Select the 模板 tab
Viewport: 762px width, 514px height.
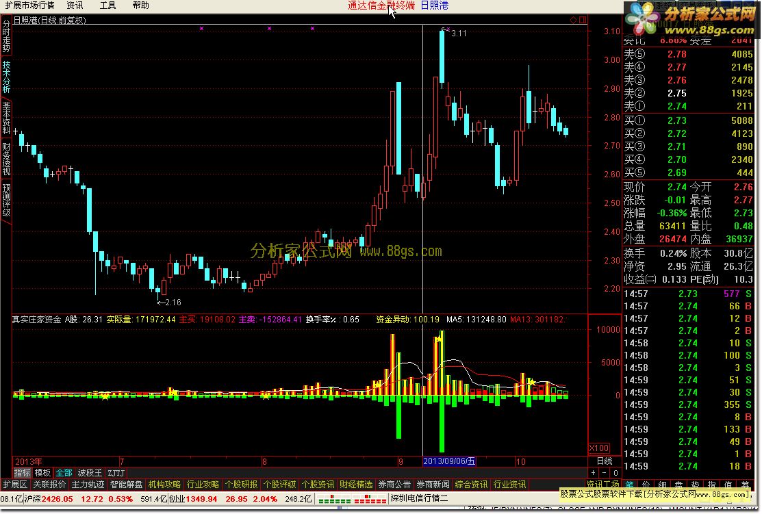click(42, 473)
